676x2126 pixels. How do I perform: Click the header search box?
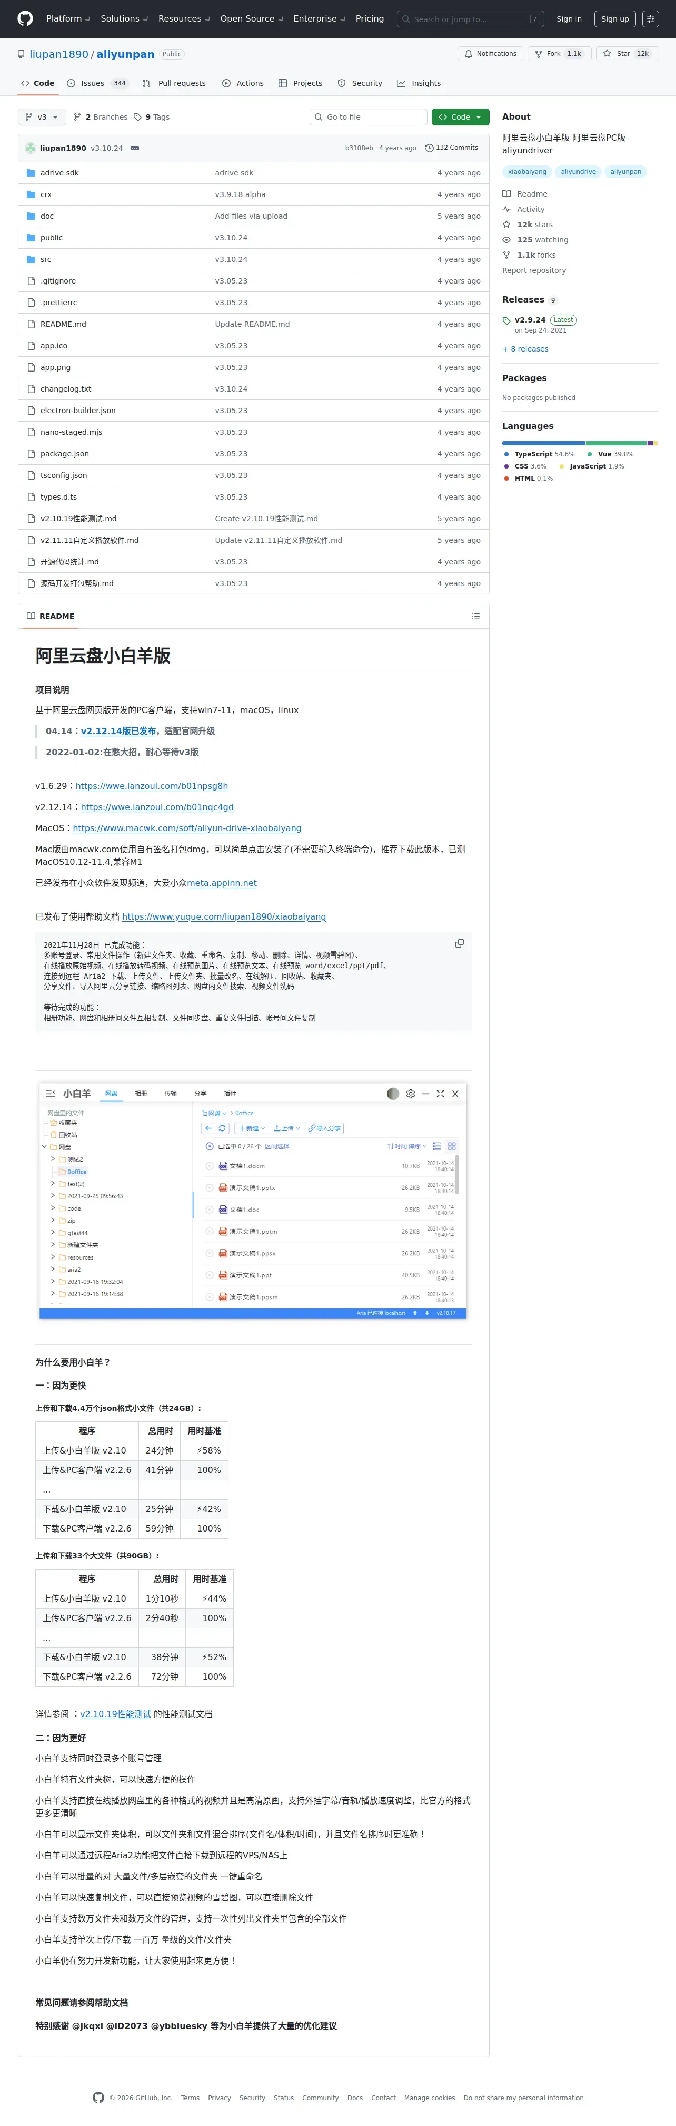(470, 19)
